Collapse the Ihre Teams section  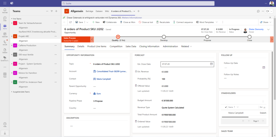12,19
